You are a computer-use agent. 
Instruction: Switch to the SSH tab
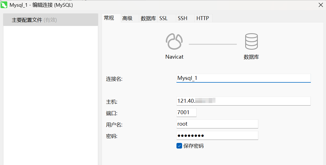coord(185,18)
